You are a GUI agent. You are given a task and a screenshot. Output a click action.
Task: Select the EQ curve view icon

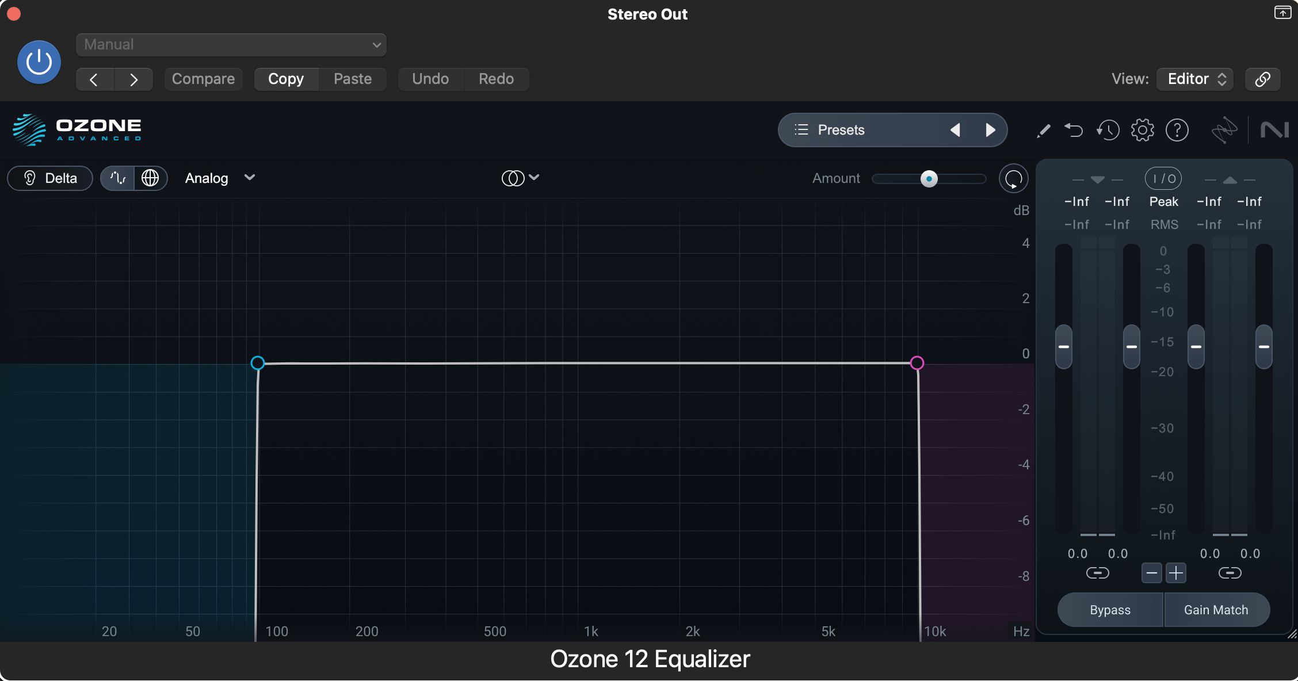118,178
